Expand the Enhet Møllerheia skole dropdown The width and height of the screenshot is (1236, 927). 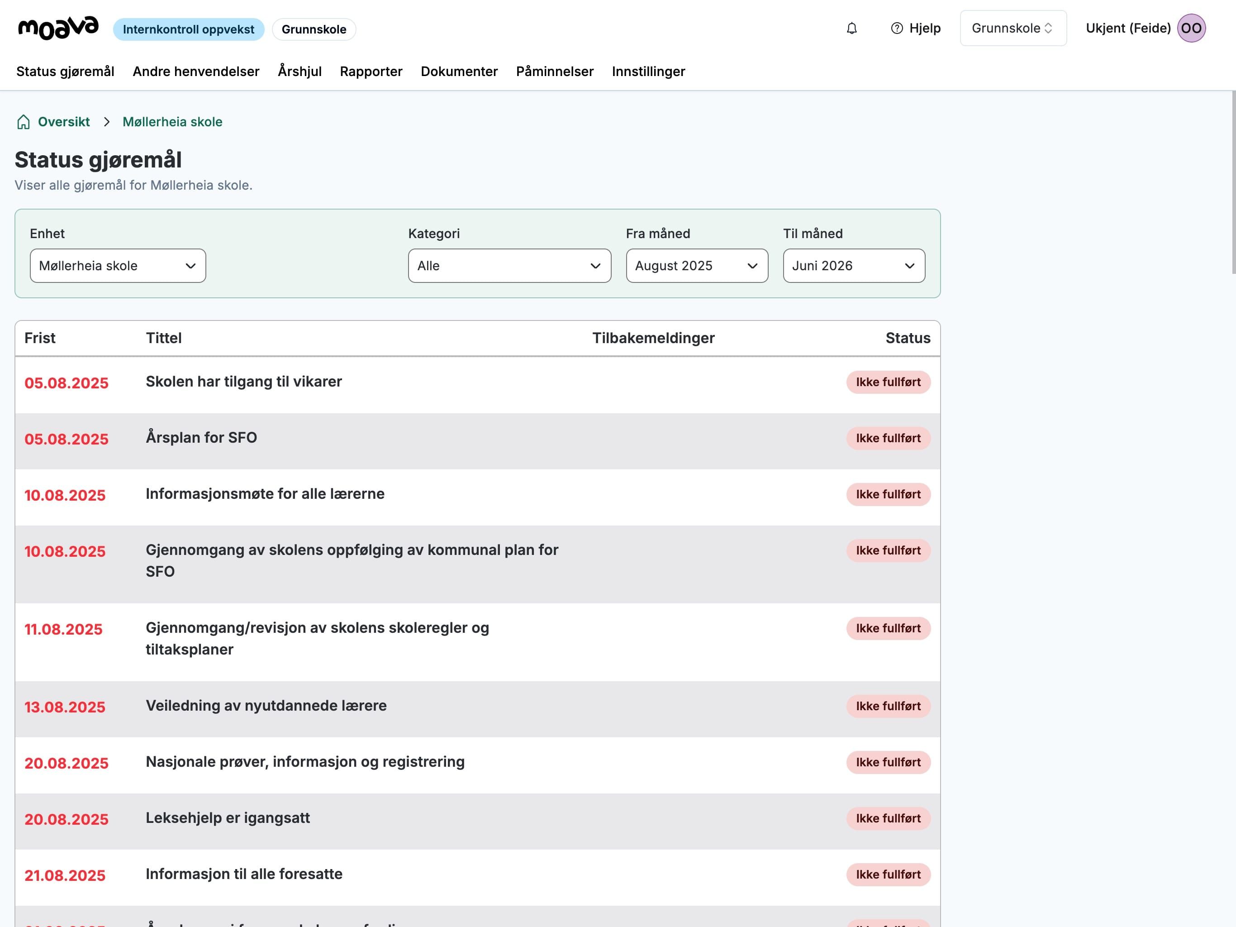[x=118, y=266]
